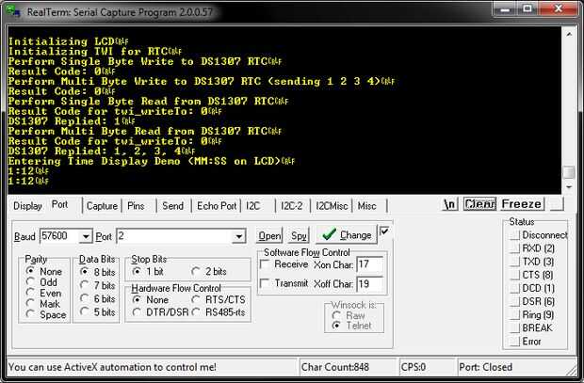Image resolution: width=584 pixels, height=383 pixels.
Task: Click the CPS:0 status bar entry
Action: (414, 367)
